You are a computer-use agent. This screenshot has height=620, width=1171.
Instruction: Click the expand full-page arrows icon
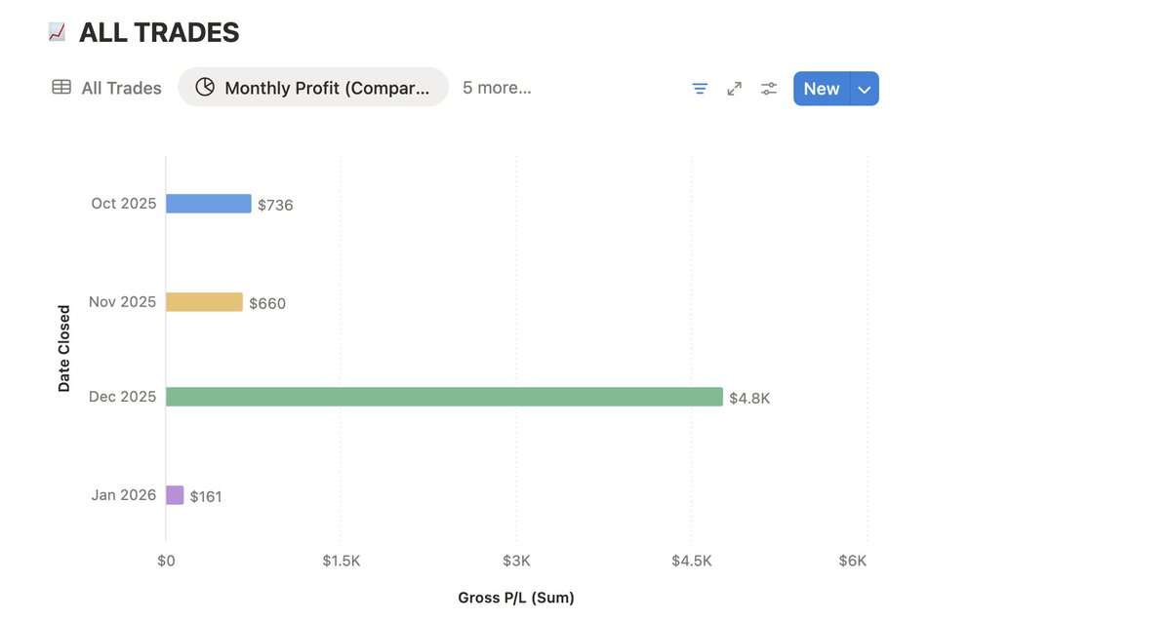[735, 88]
